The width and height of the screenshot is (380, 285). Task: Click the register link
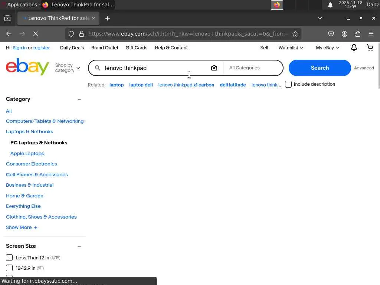tap(42, 48)
